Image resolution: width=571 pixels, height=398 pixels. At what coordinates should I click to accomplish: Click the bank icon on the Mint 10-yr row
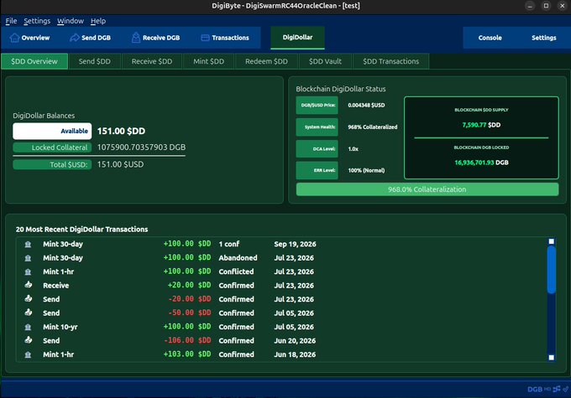[28, 327]
